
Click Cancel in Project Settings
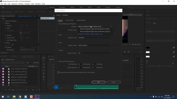114,82
